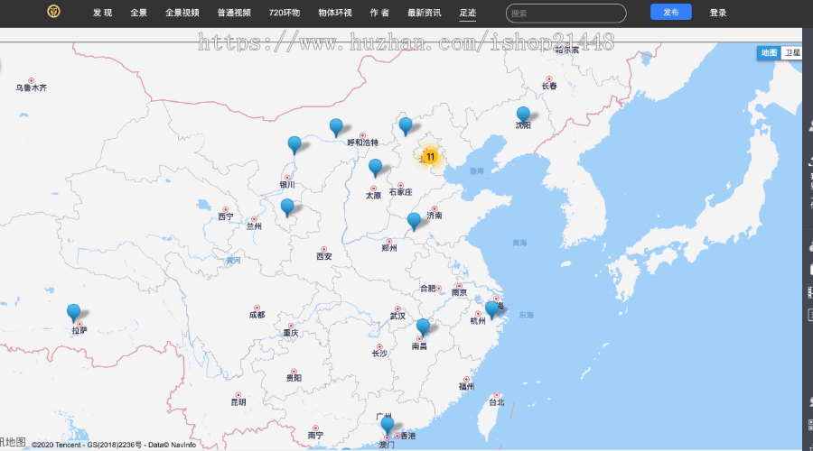This screenshot has height=451, width=813.
Task: Click the 石家庄 city label
Action: pos(400,191)
